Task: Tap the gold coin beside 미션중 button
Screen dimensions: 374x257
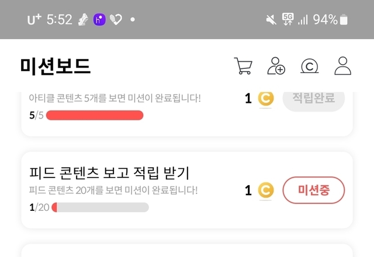Action: (x=266, y=190)
